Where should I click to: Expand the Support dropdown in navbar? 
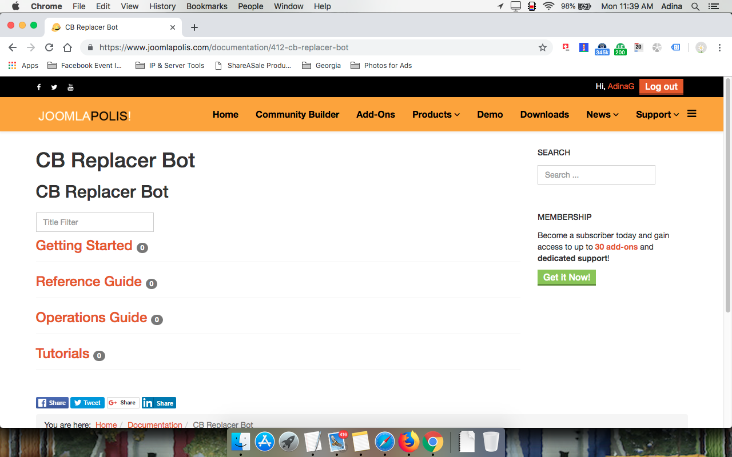pos(657,114)
